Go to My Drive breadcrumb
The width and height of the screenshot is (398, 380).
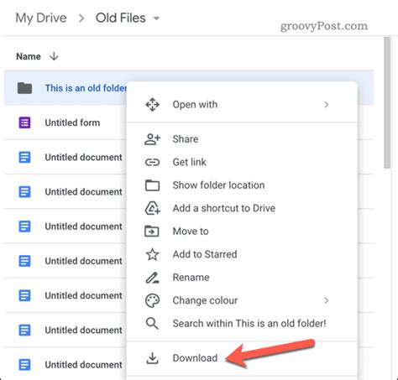click(x=41, y=18)
